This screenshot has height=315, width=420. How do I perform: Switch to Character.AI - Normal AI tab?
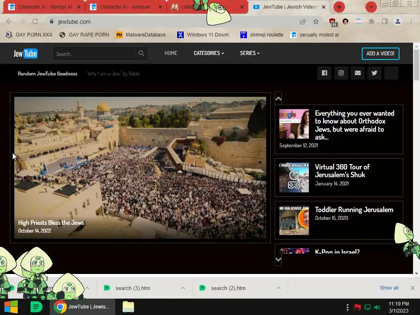tap(45, 7)
